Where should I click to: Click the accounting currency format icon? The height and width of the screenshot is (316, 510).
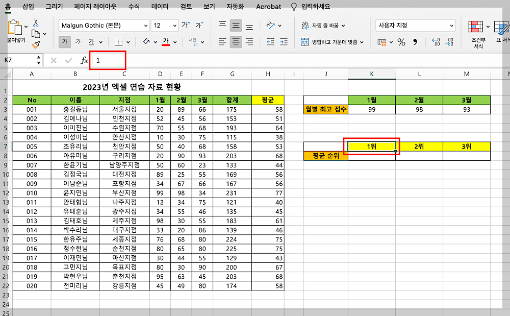tap(382, 42)
